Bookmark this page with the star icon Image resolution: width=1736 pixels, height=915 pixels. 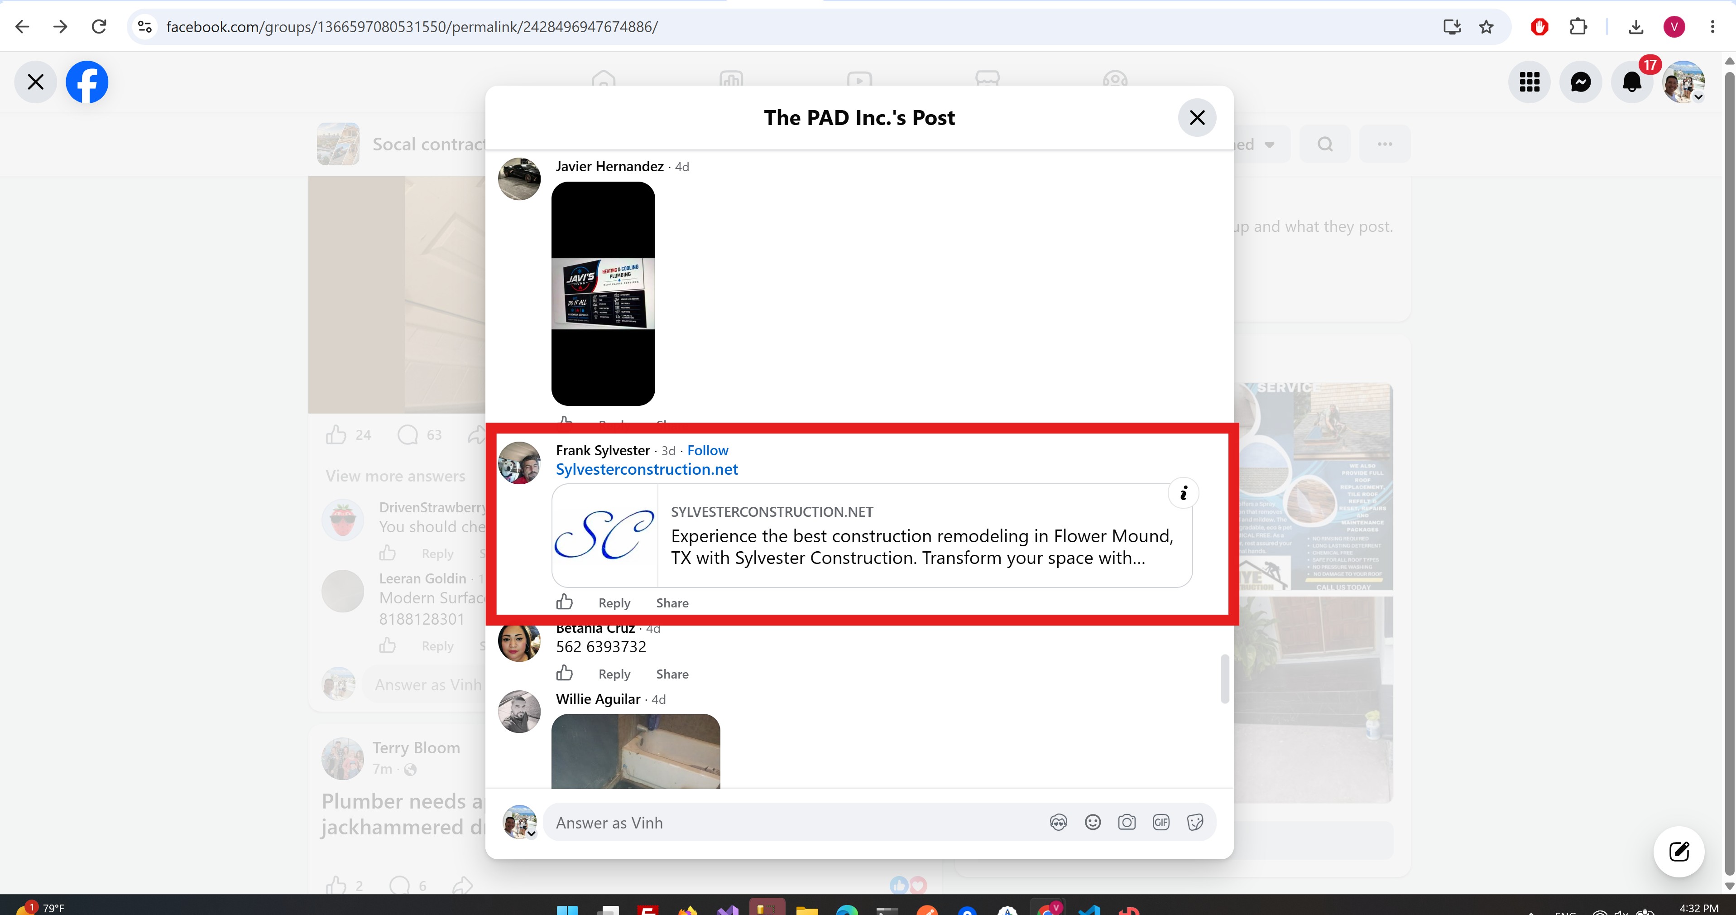click(1486, 26)
